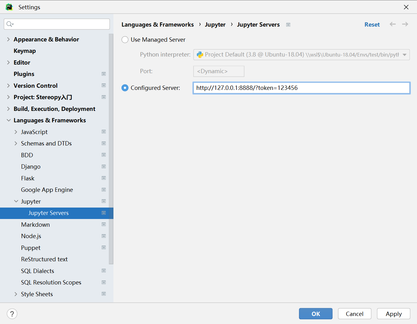
Task: Select Puppet in the settings tree
Action: coord(31,248)
